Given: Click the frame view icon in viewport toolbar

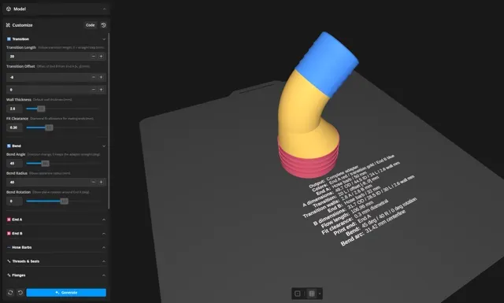Looking at the screenshot, I should (298, 294).
